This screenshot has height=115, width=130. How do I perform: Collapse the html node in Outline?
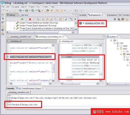[115, 43]
